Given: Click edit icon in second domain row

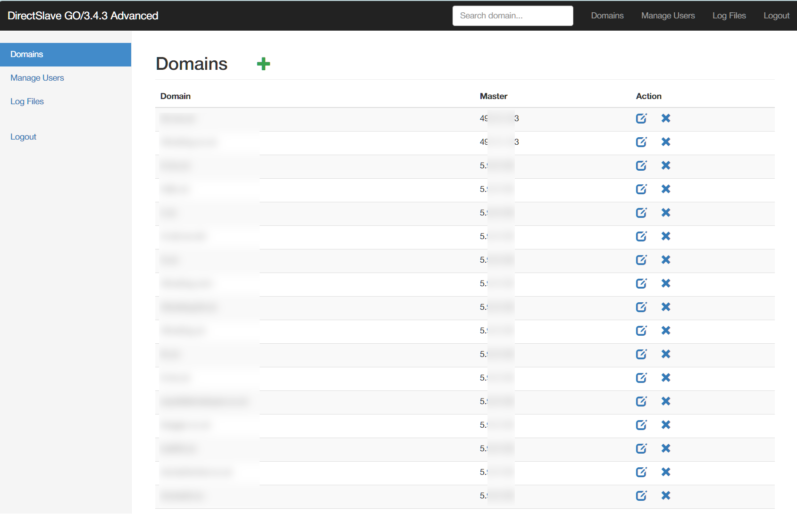Looking at the screenshot, I should click(x=641, y=142).
